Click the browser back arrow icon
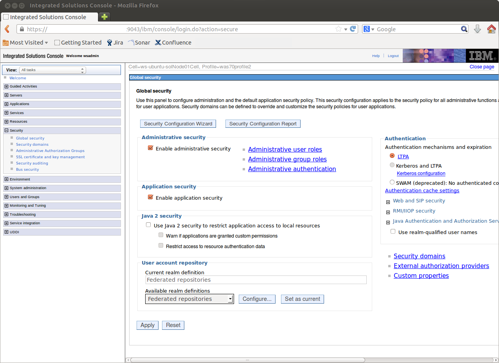Image resolution: width=499 pixels, height=363 pixels. [x=7, y=29]
